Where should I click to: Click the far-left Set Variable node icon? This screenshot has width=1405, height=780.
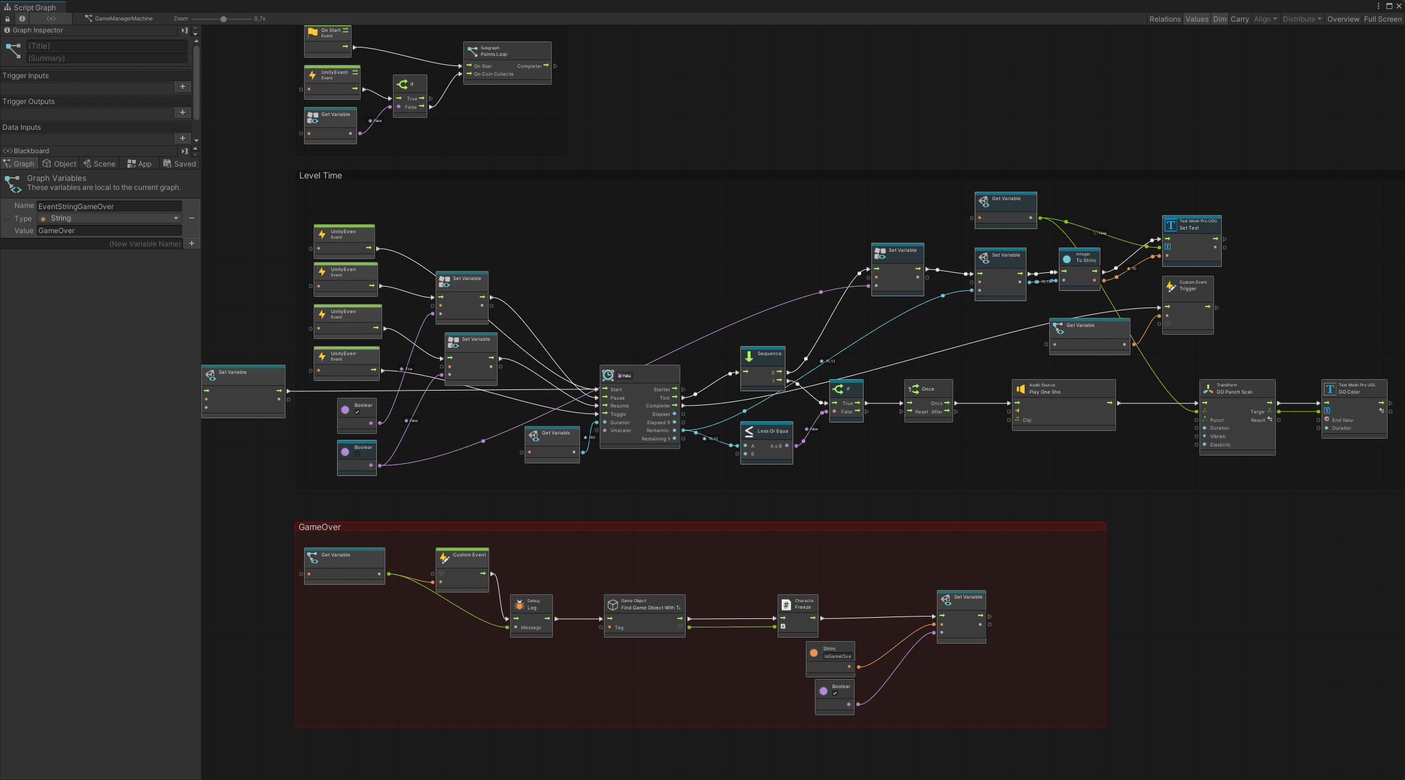click(210, 375)
